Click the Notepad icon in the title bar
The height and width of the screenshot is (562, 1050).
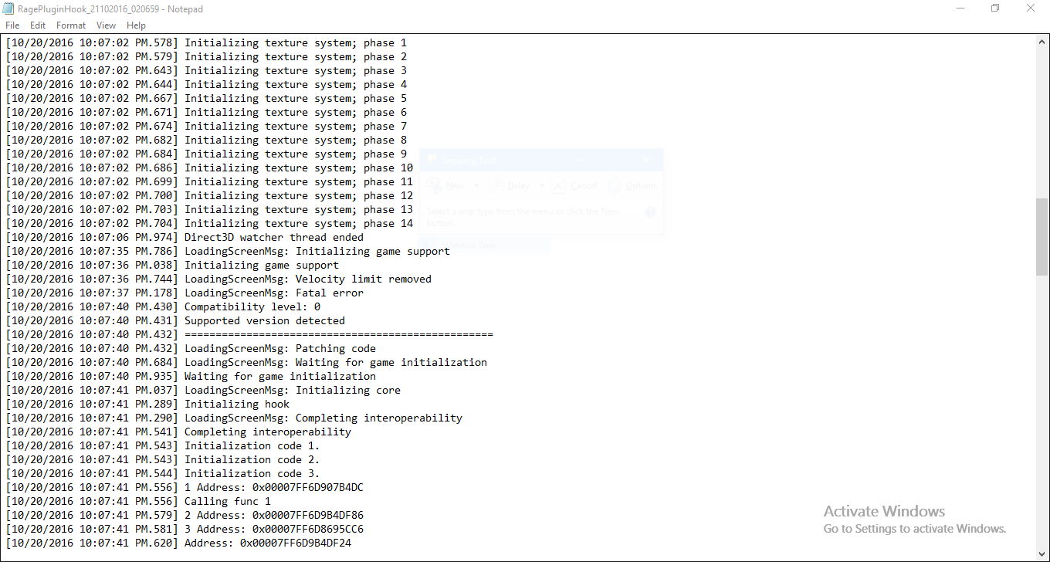pyautogui.click(x=8, y=8)
